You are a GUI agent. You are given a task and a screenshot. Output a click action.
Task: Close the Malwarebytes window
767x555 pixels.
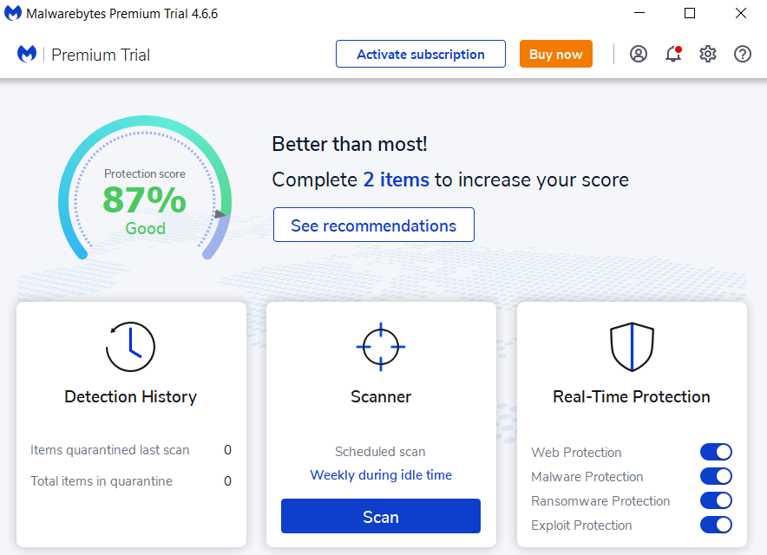[x=741, y=13]
